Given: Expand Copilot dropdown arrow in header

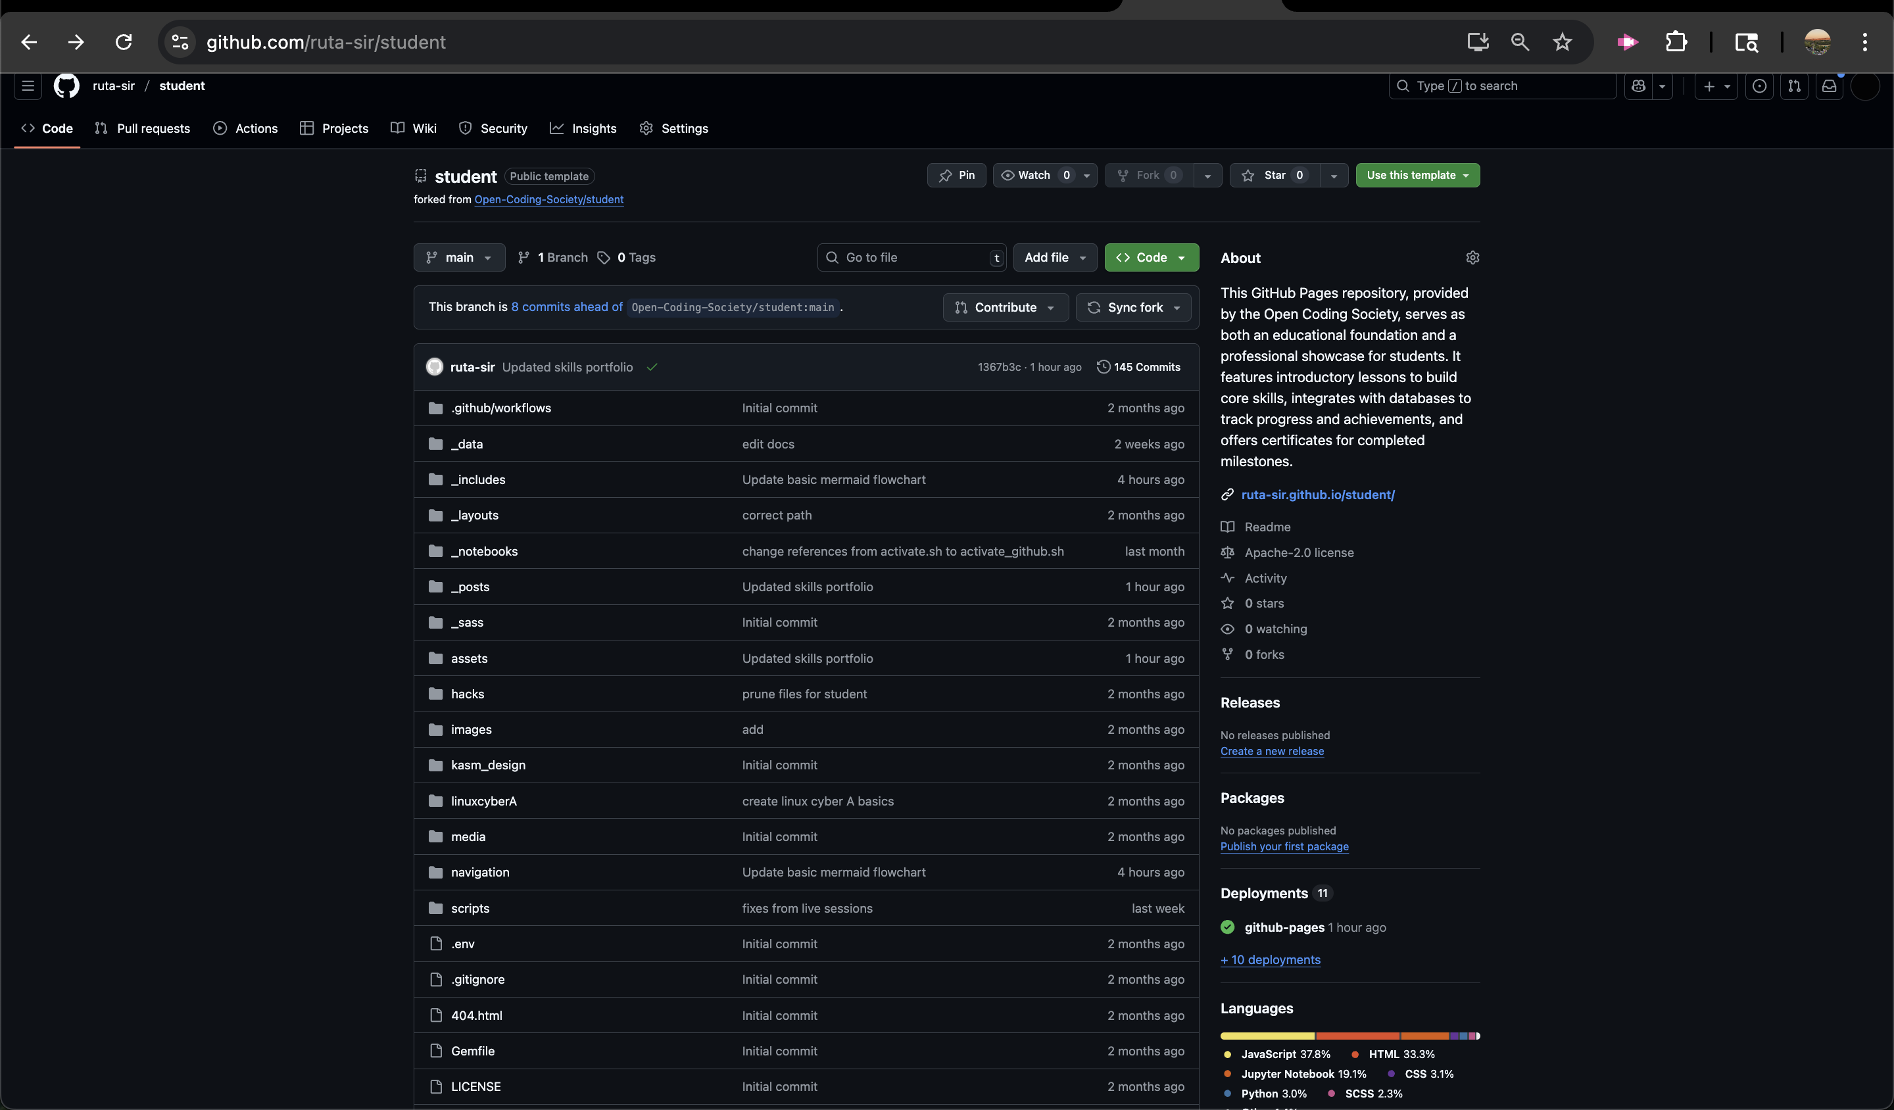Looking at the screenshot, I should tap(1662, 86).
